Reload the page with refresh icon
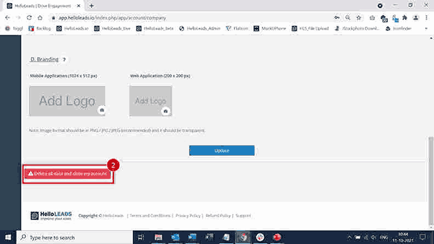 tap(29, 18)
